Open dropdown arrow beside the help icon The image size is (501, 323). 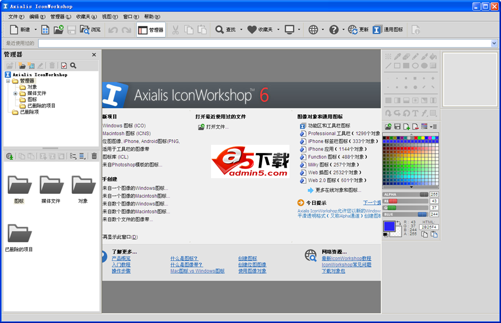(x=343, y=30)
